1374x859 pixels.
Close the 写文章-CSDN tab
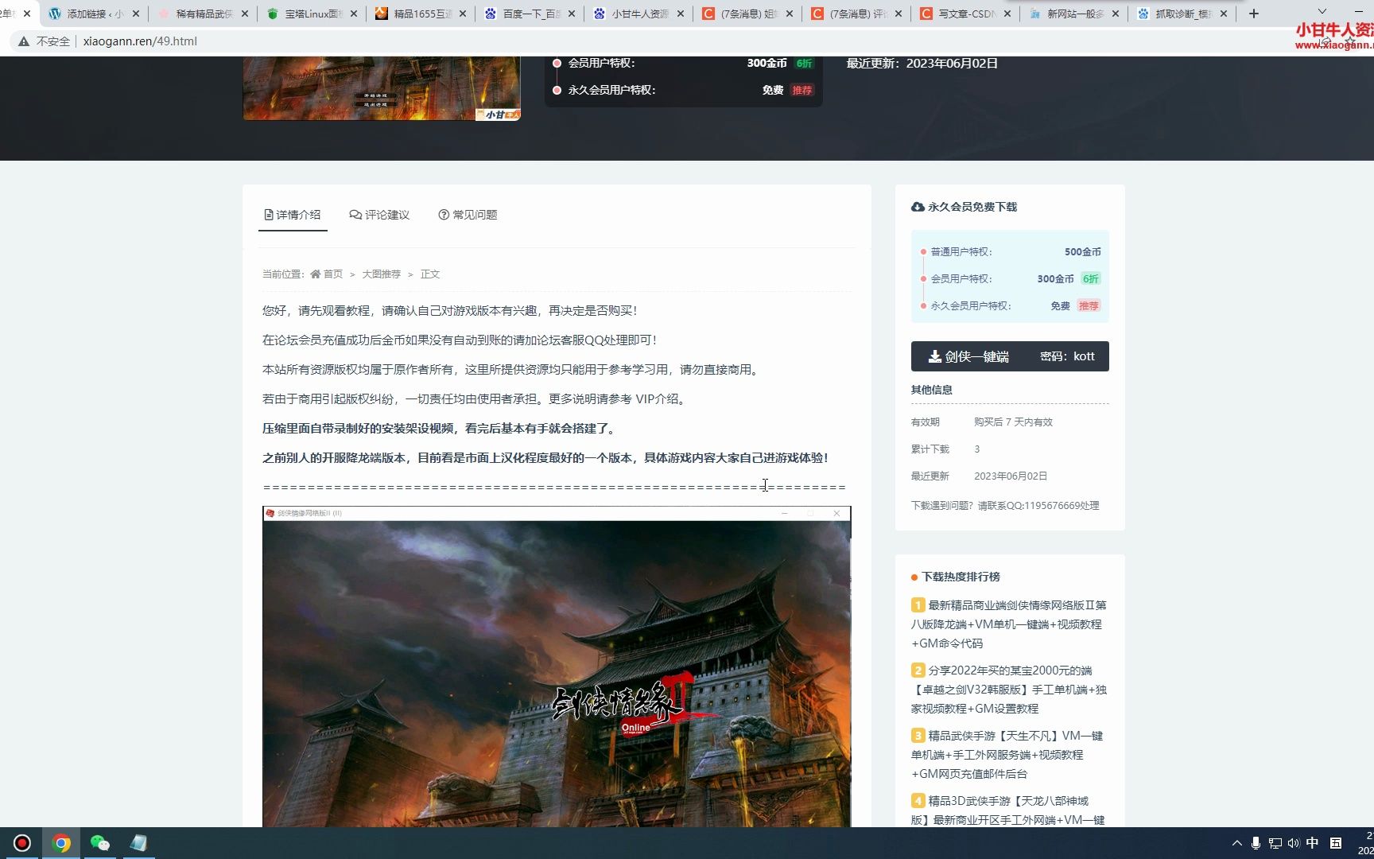[x=1007, y=14]
